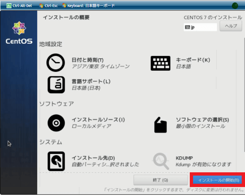Click 日本語 text under キーボード(K)
Viewport: 245px width, 196px height.
coord(183,67)
